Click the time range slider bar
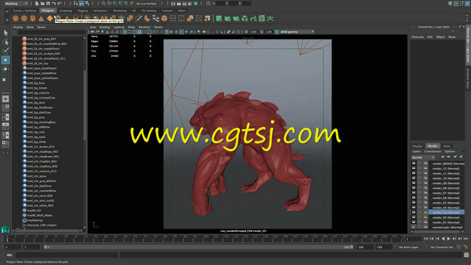 [x=198, y=247]
